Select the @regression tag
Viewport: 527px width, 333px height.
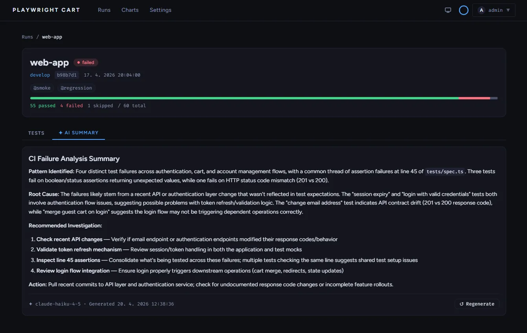point(76,88)
